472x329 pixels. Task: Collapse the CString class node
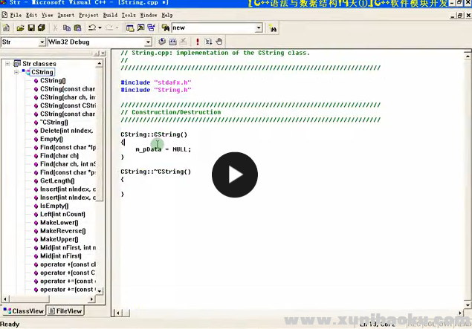coord(16,72)
